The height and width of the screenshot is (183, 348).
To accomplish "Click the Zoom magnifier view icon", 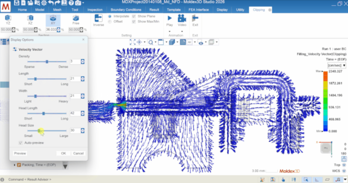I will [x=151, y=42].
